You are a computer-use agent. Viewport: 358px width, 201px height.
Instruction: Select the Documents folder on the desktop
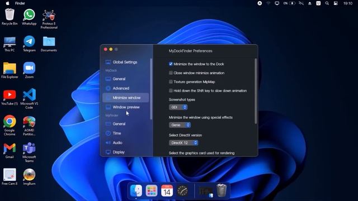coord(49,44)
